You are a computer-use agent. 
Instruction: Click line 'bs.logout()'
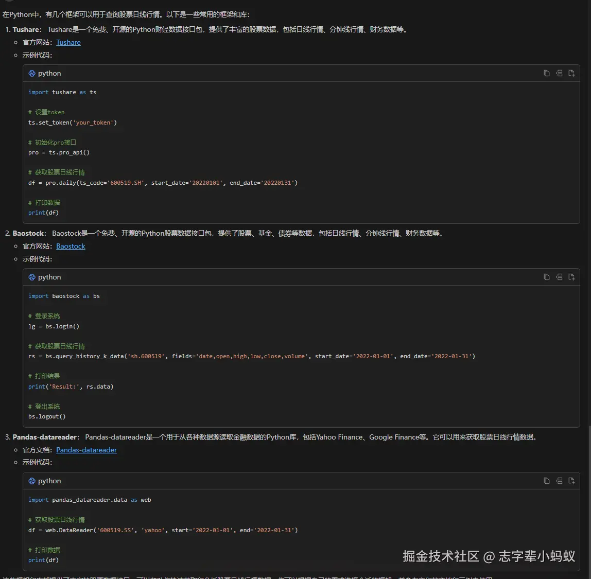point(47,417)
